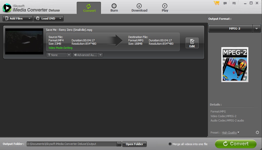262x150 pixels.
Task: Switch to the Download tab
Action: click(x=139, y=8)
